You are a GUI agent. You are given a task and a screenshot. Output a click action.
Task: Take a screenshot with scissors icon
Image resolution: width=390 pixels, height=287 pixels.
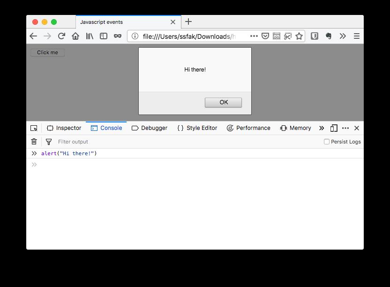pos(288,36)
